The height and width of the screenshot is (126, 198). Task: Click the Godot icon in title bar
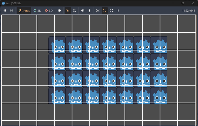pos(3,3)
